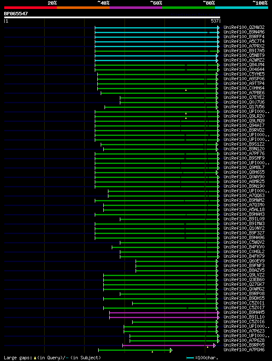Open hit UniRef100_A7PRX2
The height and width of the screenshot is (361, 272).
click(x=244, y=46)
